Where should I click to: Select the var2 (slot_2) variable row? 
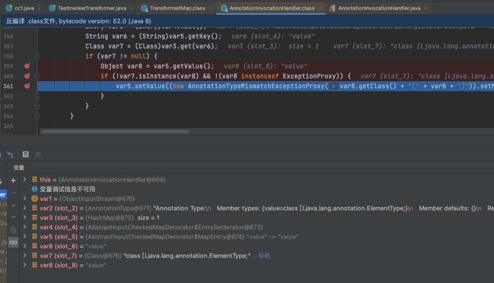256,208
